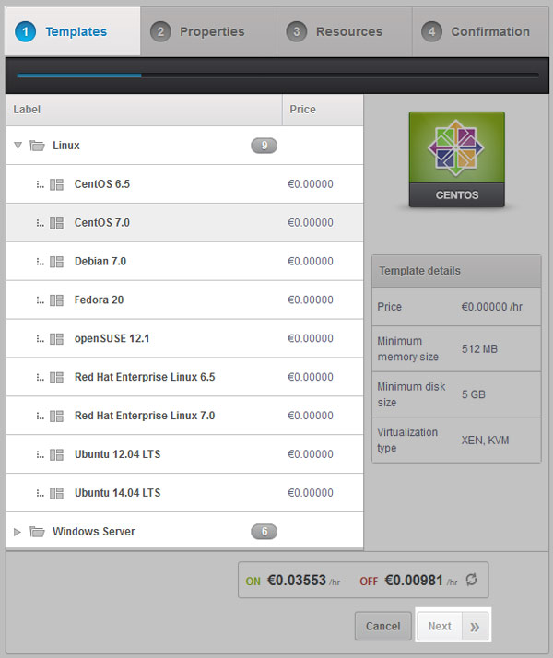Viewport: 553px width, 658px height.
Task: Click the OFF price €0.00981
Action: click(x=414, y=581)
